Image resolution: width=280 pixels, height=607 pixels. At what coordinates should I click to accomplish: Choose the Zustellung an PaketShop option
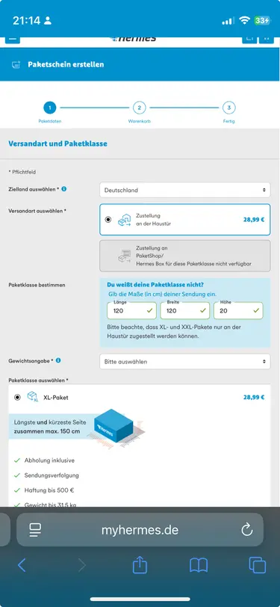tap(185, 256)
